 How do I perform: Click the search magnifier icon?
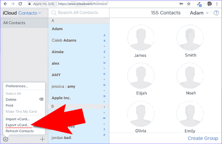point(53,13)
